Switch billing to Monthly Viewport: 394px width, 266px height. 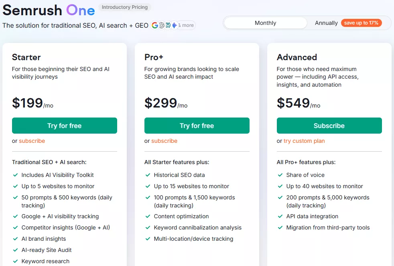pyautogui.click(x=265, y=23)
